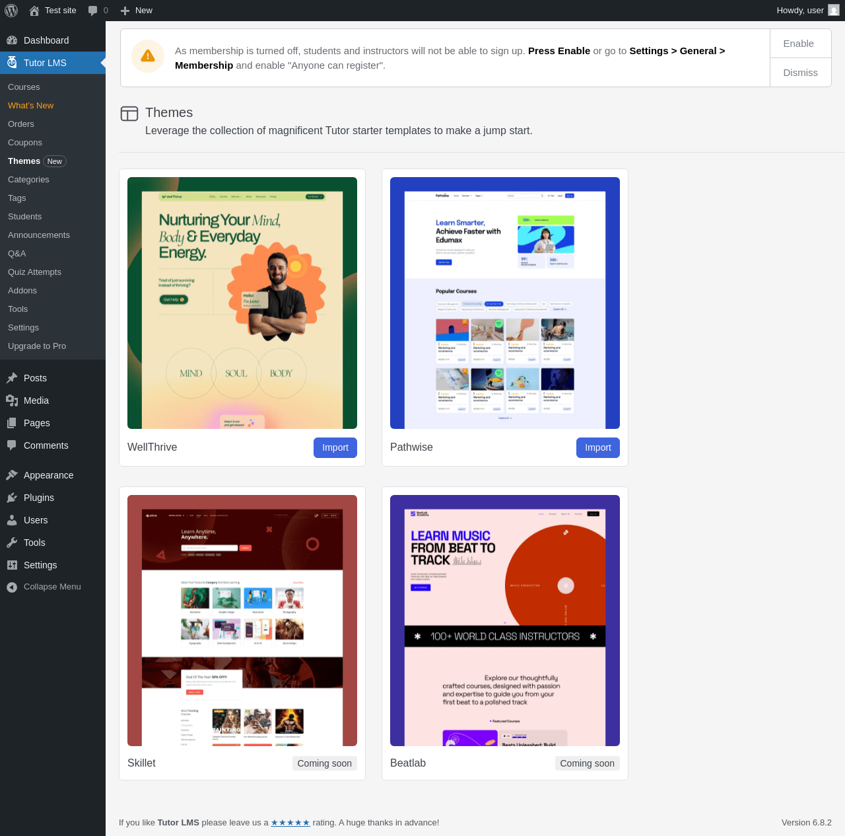Open Tools under Tutor LMS submenu
Image resolution: width=845 pixels, height=836 pixels.
pos(18,309)
